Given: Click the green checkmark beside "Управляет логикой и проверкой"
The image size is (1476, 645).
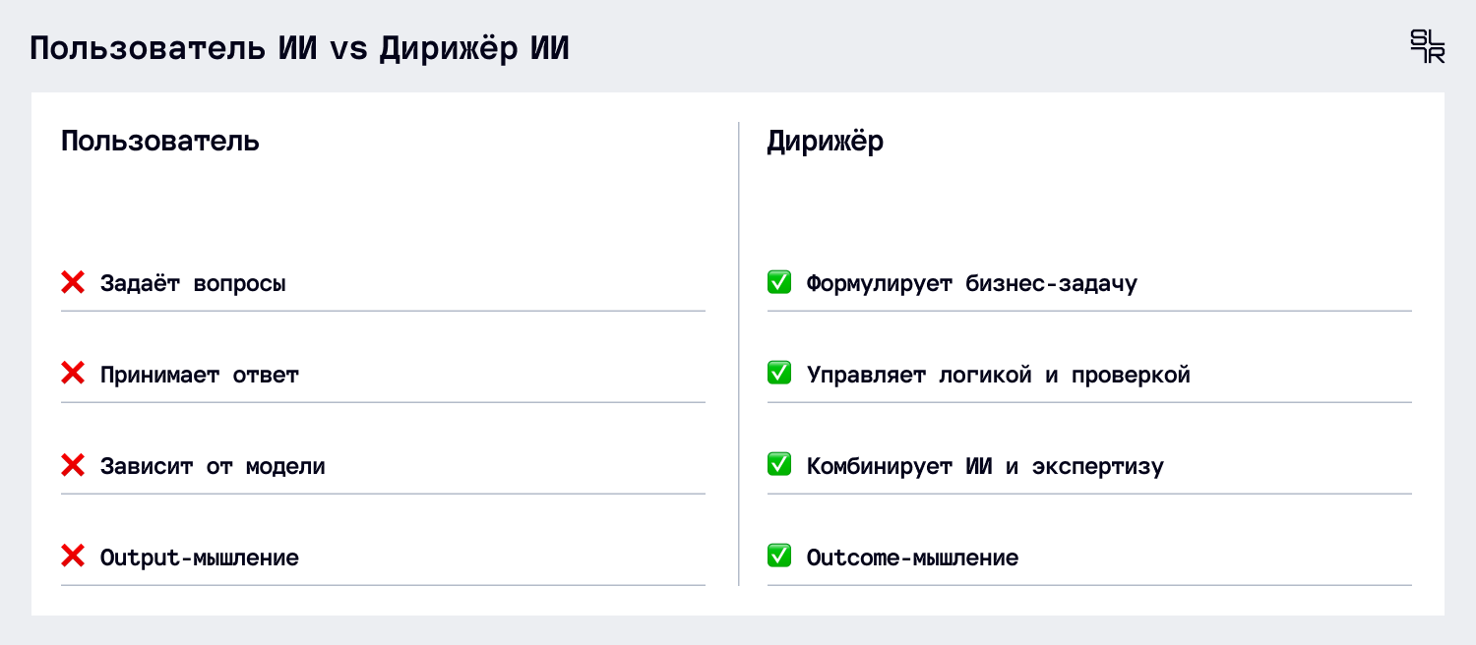Looking at the screenshot, I should point(779,374).
